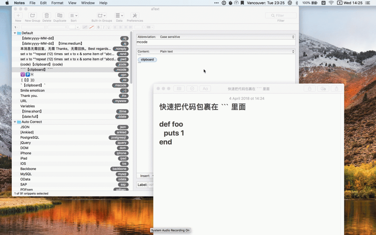Select the Smile emoticon snippet
The height and width of the screenshot is (235, 376).
(x=70, y=90)
